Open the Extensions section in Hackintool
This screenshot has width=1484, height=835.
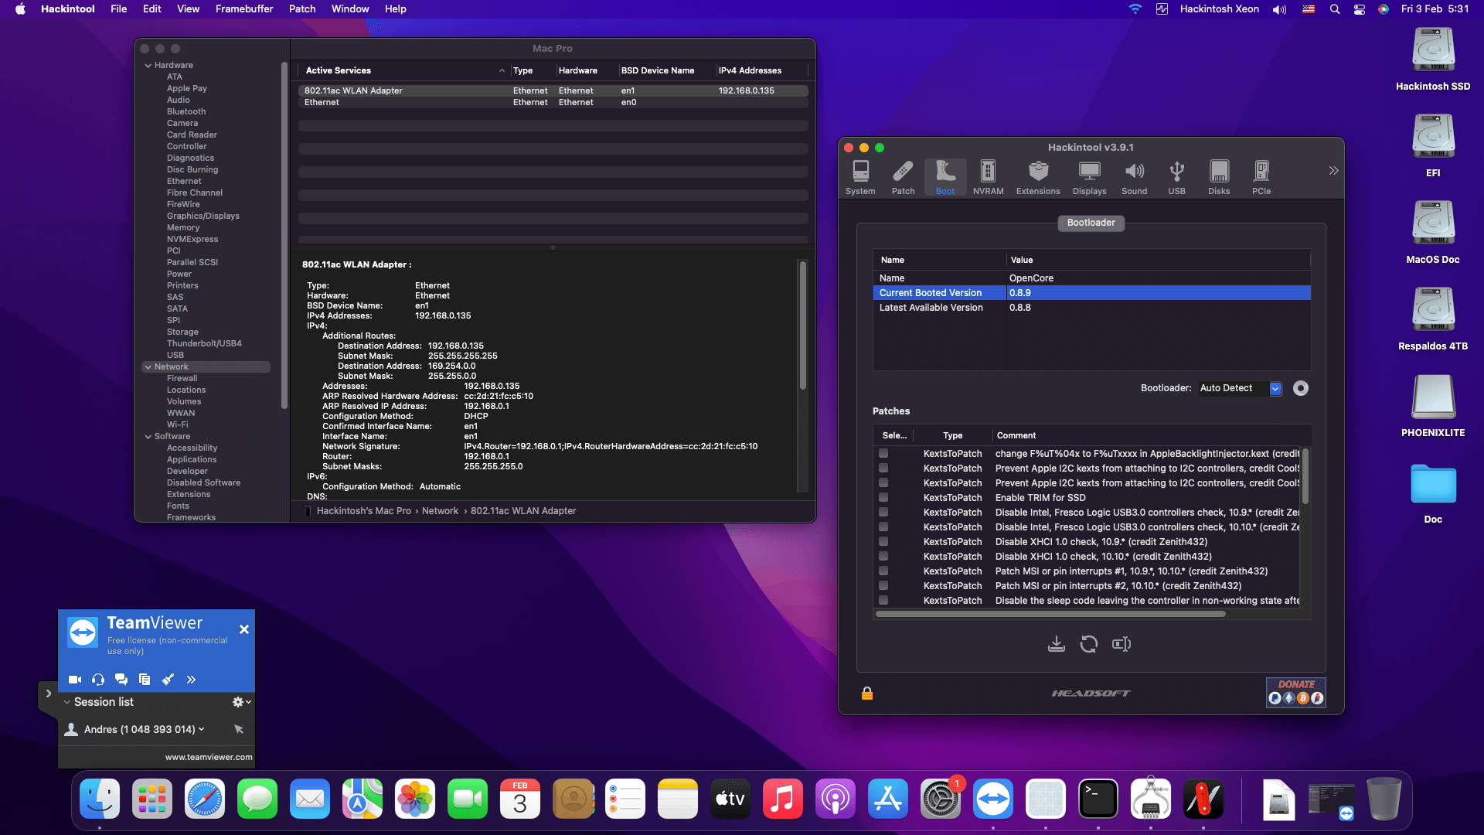coord(1038,178)
